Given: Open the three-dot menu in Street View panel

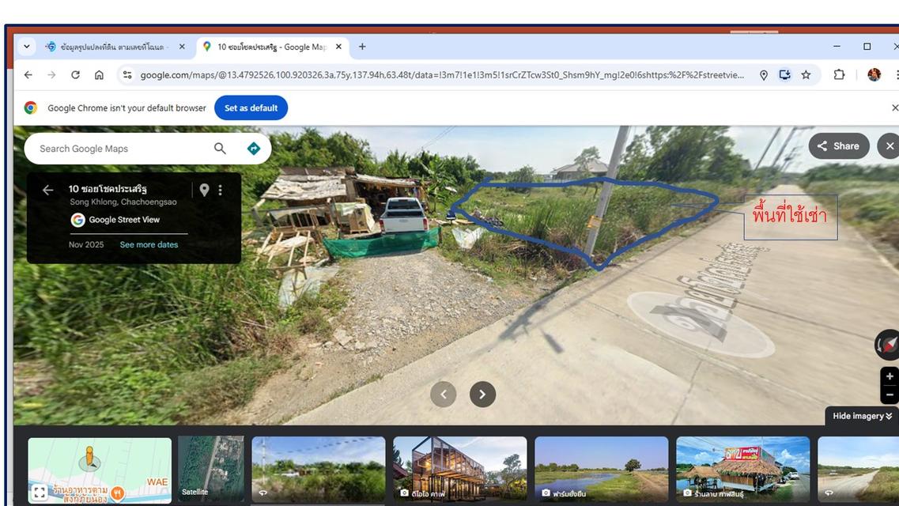Looking at the screenshot, I should click(x=221, y=190).
